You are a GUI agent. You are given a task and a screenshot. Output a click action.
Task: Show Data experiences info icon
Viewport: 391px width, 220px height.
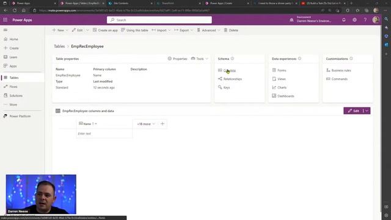(300, 59)
